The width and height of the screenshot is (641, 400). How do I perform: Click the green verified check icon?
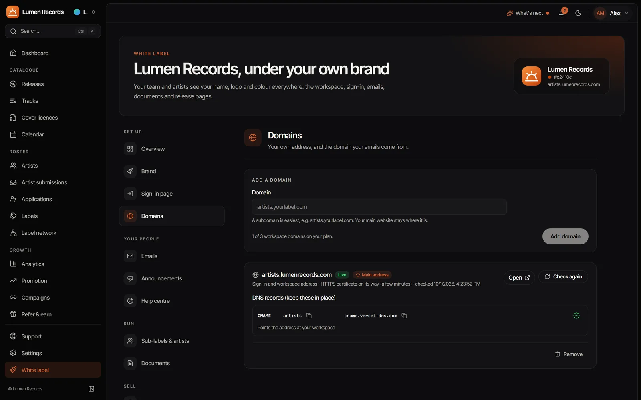(x=576, y=316)
